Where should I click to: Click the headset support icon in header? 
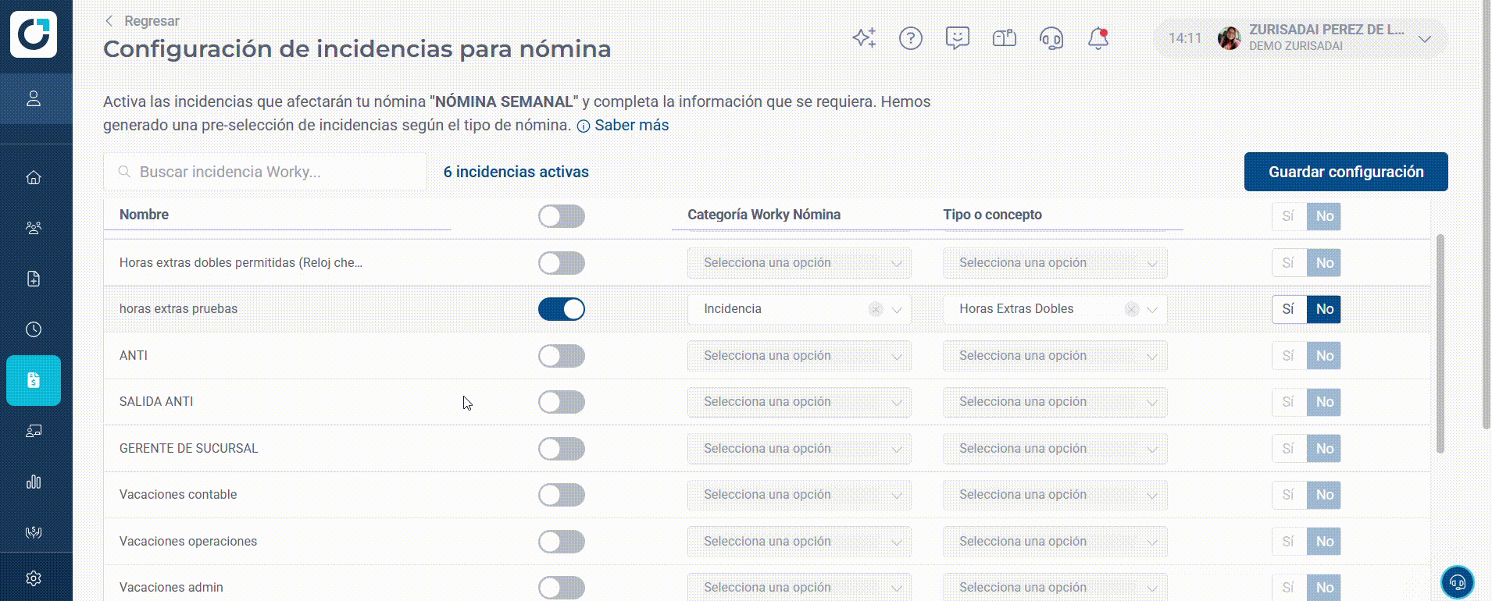1051,37
